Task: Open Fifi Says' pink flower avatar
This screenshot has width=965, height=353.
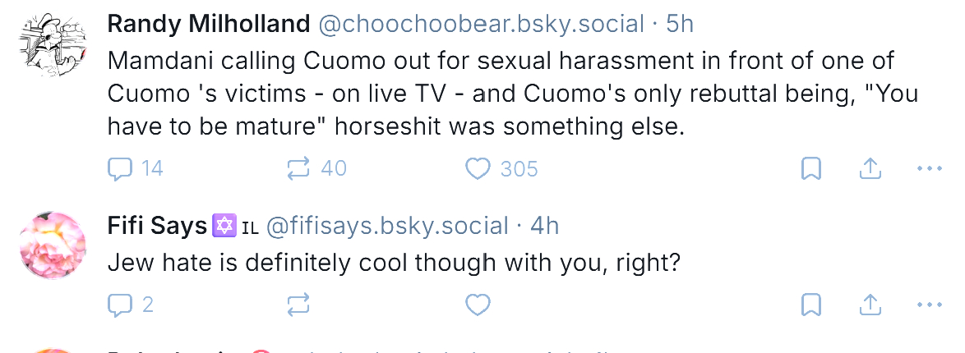Action: [53, 244]
